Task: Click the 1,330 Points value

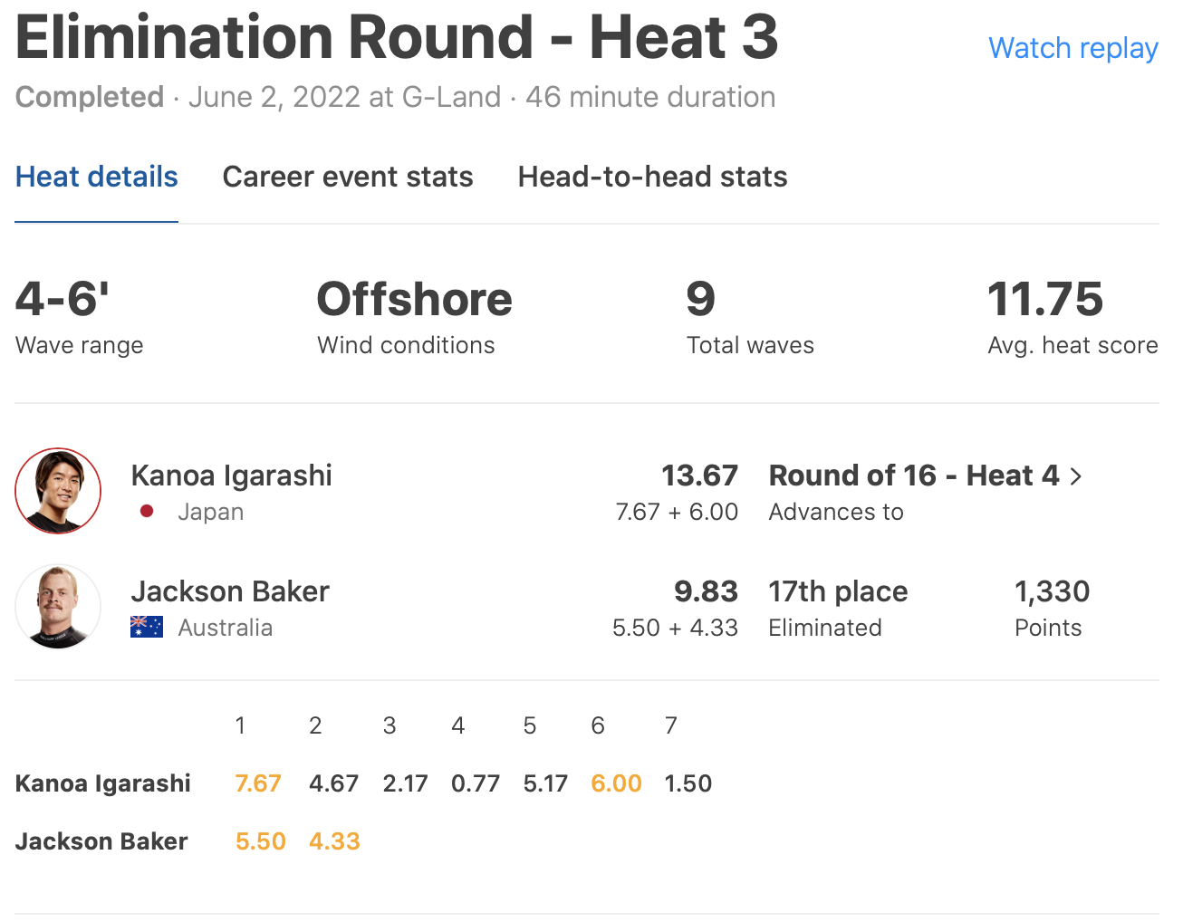Action: tap(1052, 591)
